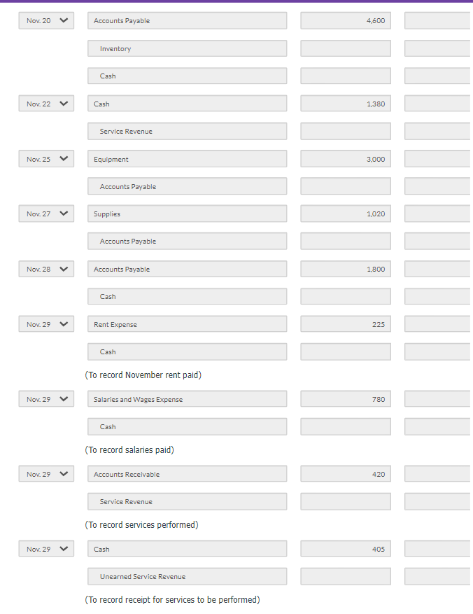Select the Cash account under Nov. 22
The image size is (473, 614).
(x=187, y=103)
